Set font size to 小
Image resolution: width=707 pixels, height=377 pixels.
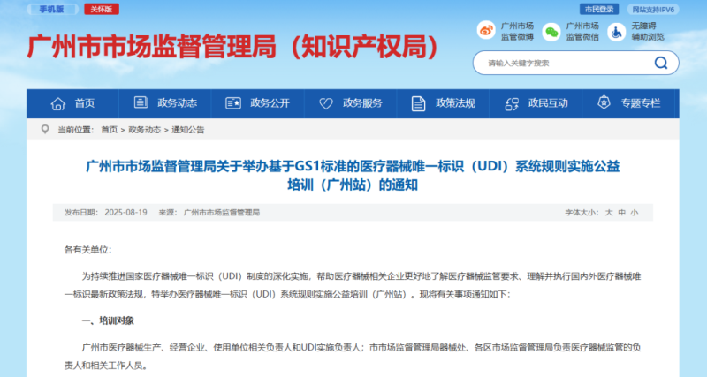coord(634,213)
